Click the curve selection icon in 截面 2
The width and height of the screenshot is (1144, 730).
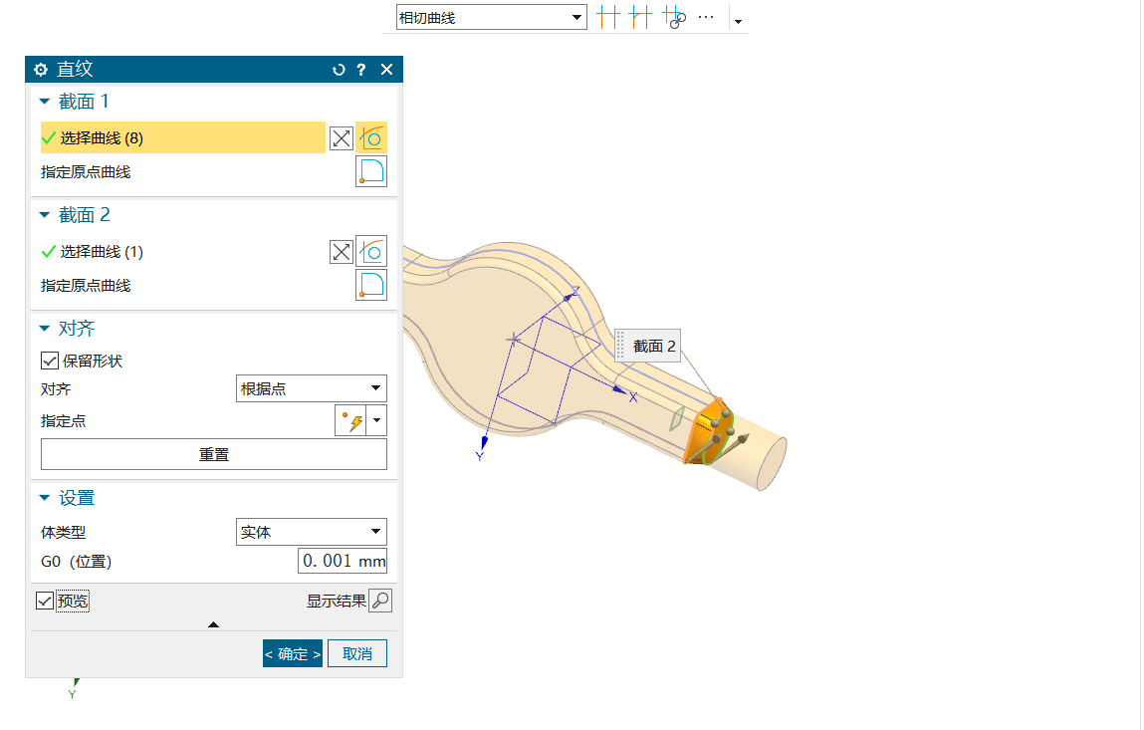(x=371, y=252)
